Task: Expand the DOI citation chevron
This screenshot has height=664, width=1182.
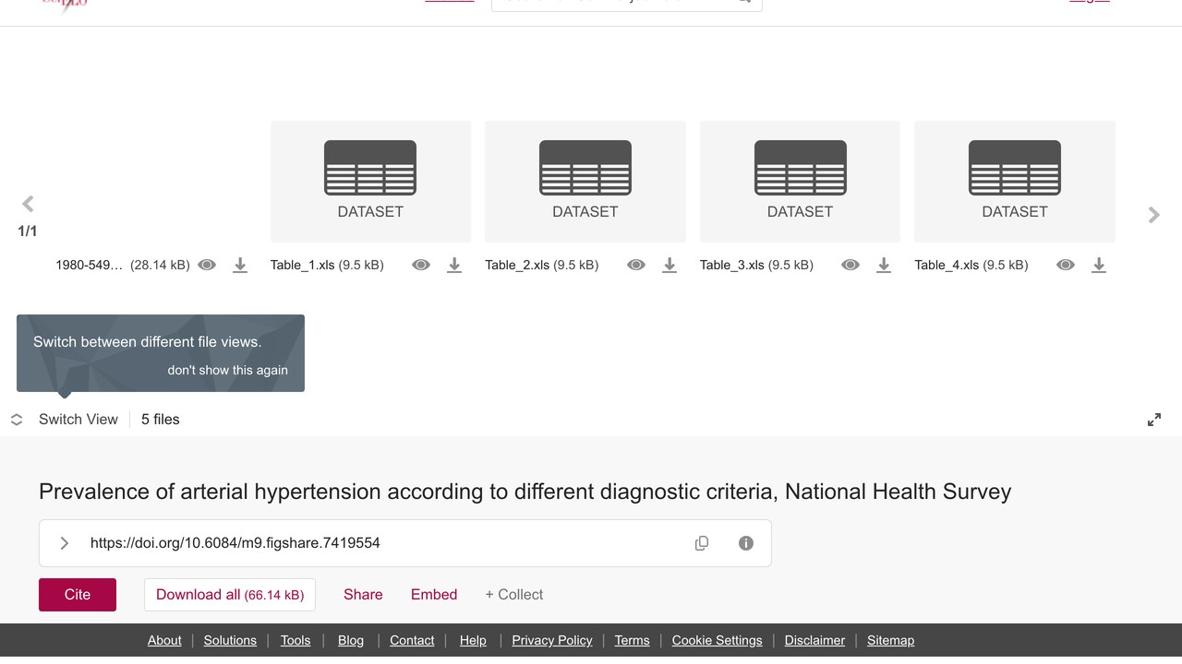Action: (65, 543)
